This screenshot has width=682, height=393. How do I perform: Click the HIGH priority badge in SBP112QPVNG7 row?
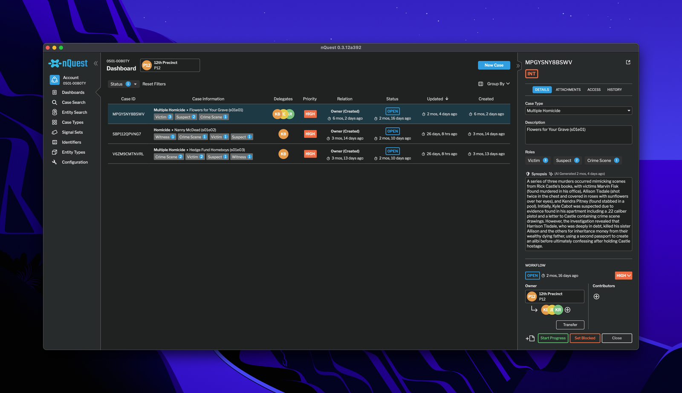(x=310, y=134)
